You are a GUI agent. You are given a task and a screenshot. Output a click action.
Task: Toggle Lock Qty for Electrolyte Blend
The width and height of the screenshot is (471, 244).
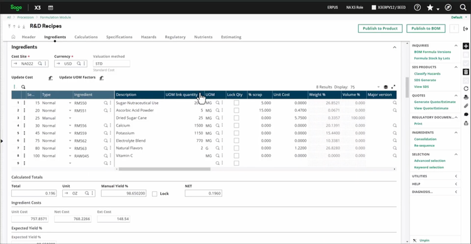(236, 141)
